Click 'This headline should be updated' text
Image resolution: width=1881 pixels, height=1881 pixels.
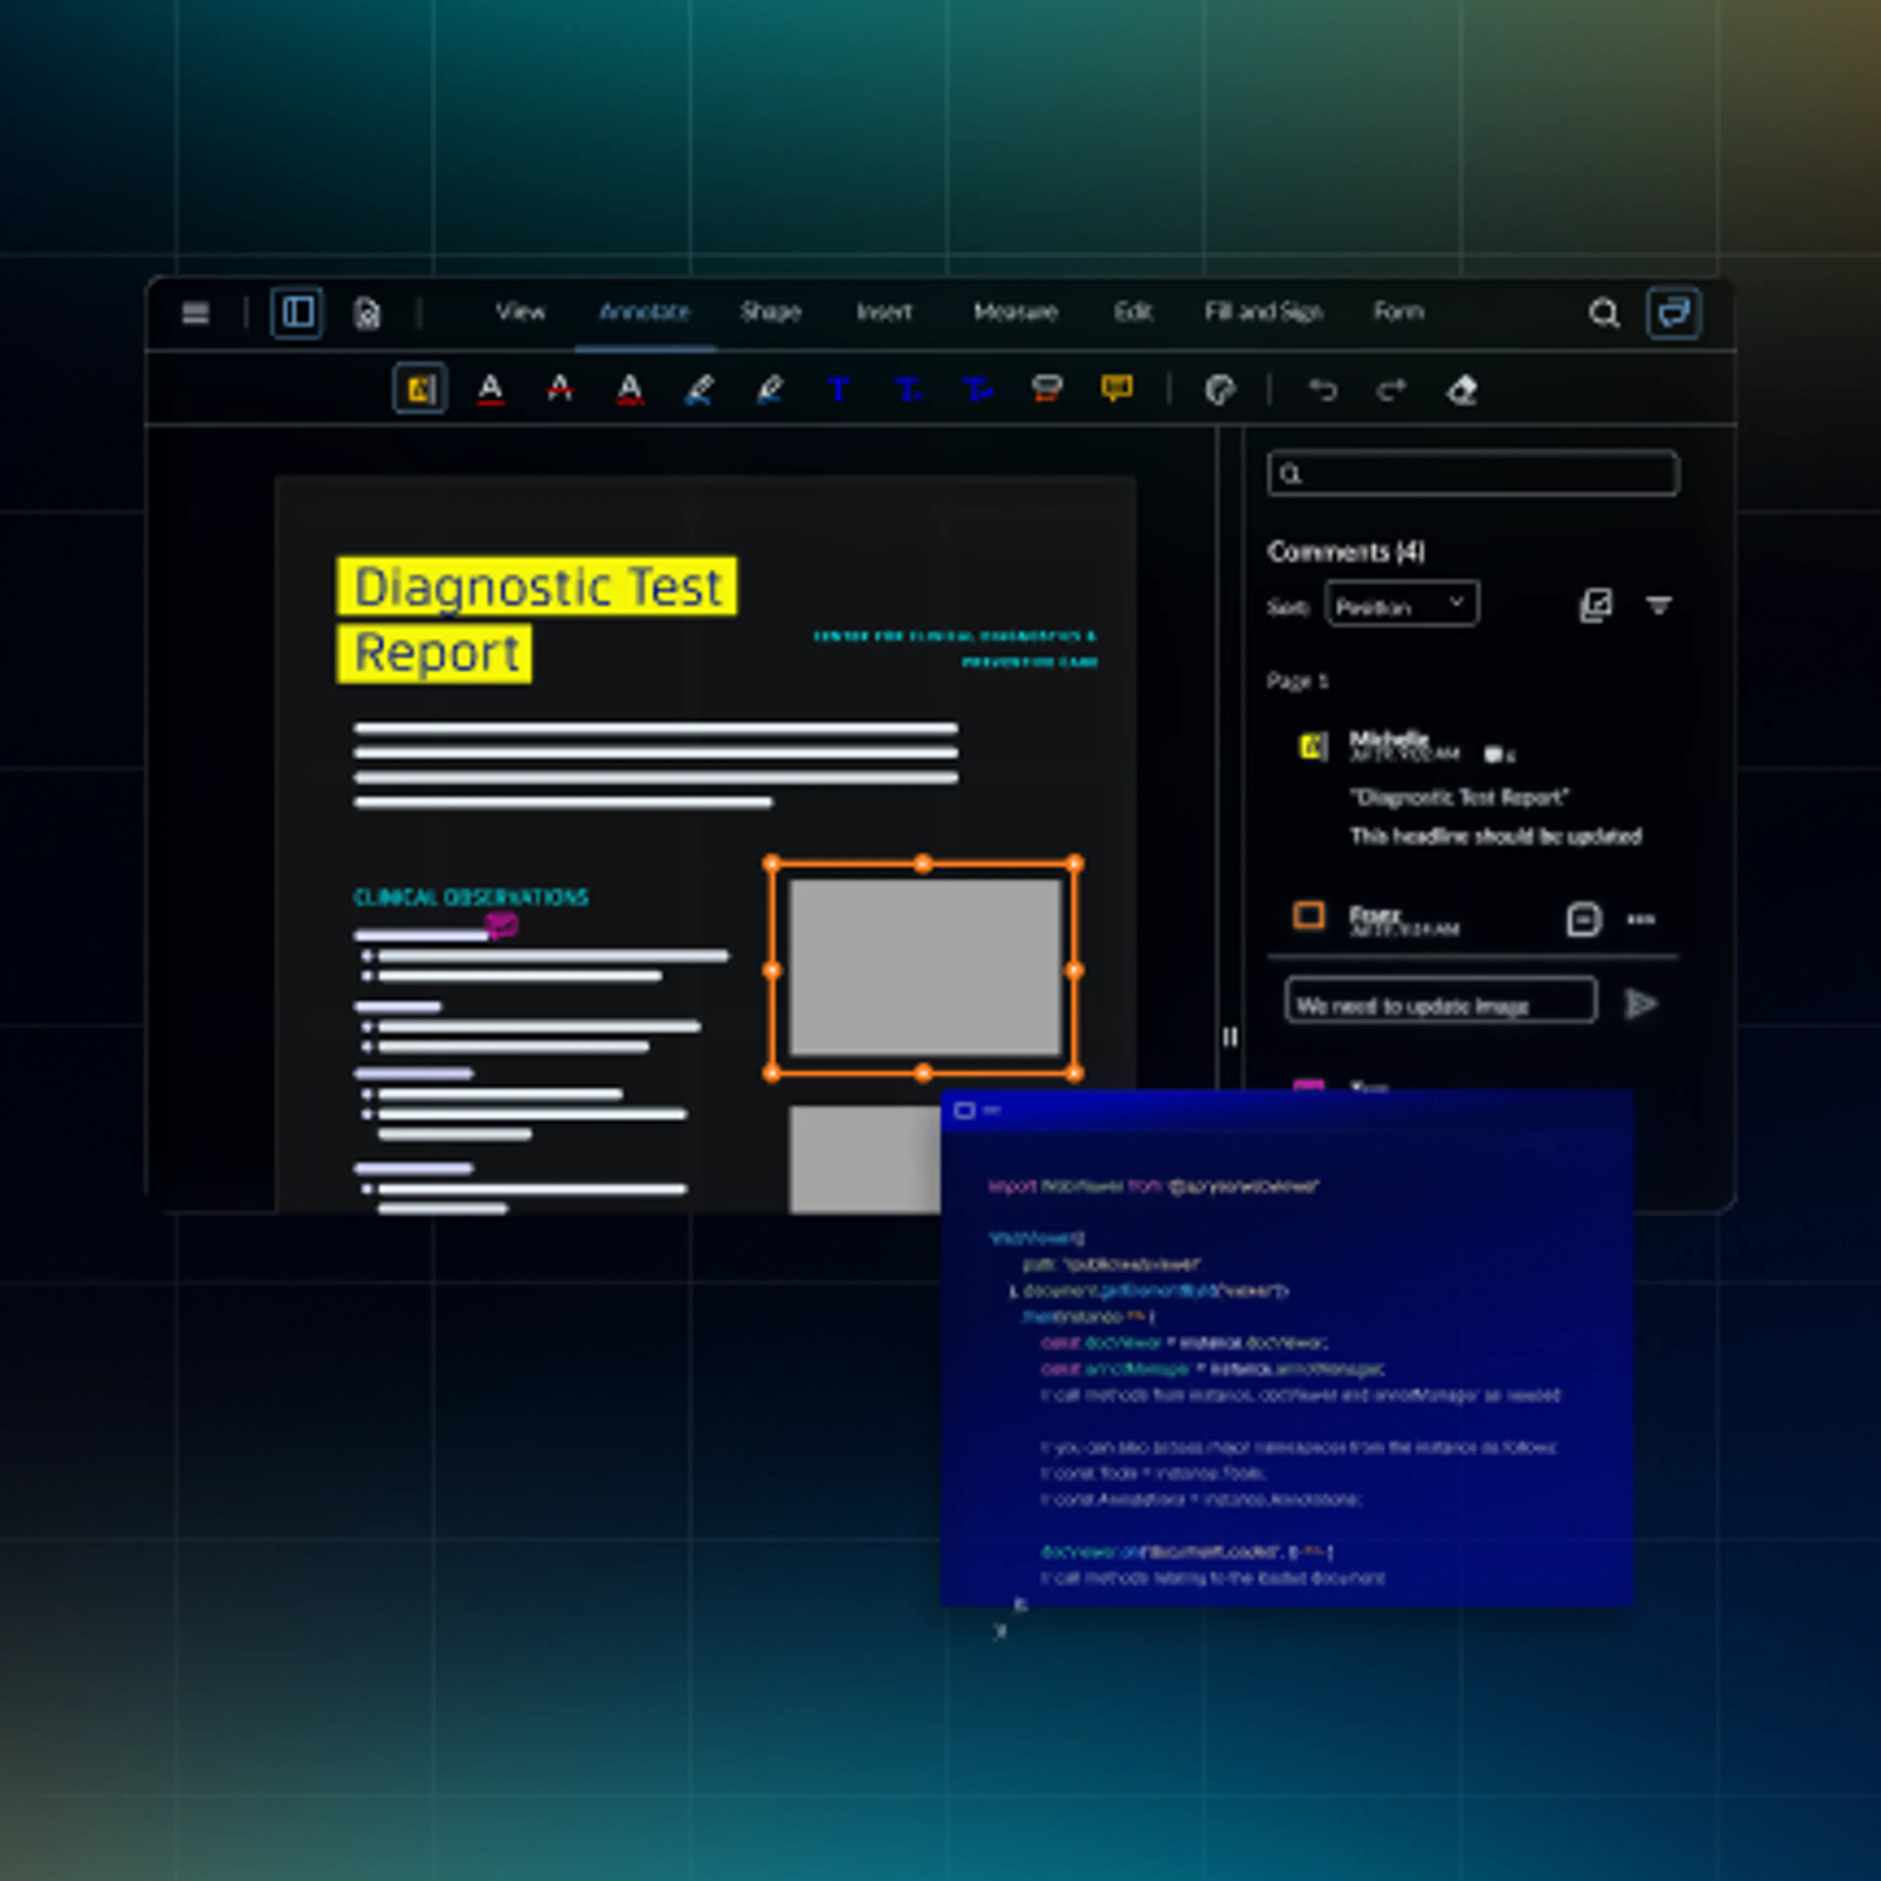pos(1495,836)
